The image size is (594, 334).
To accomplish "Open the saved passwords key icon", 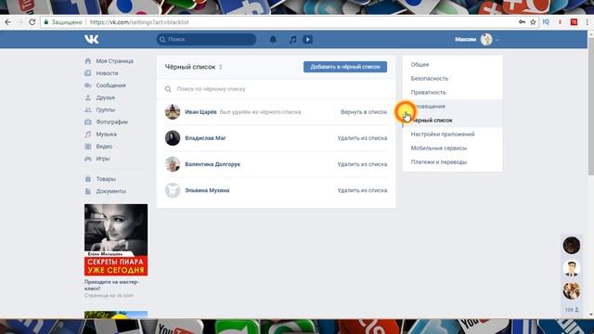I will pyautogui.click(x=522, y=22).
